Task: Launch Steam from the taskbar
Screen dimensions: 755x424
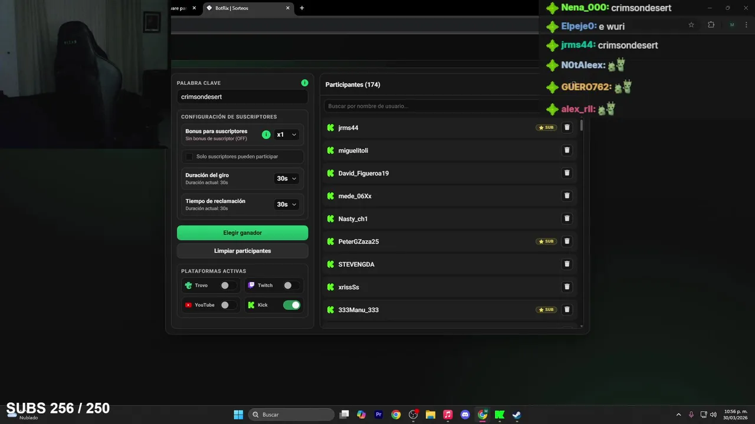Action: pos(517,415)
